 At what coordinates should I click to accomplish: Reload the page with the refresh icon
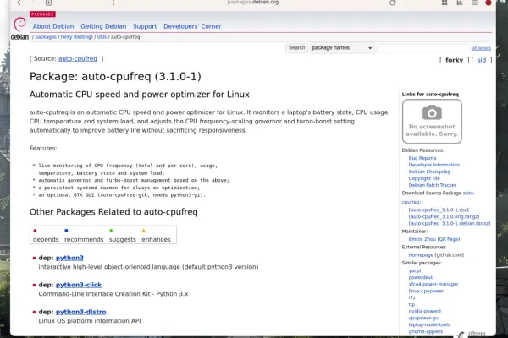click(393, 3)
